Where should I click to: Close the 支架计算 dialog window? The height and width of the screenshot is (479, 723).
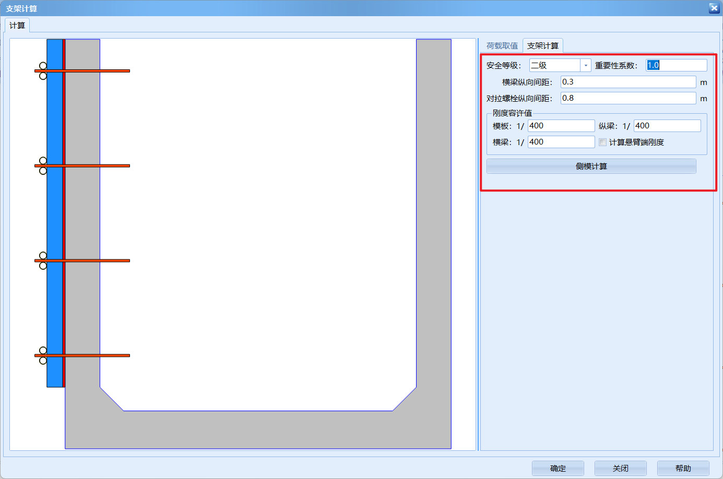click(714, 8)
